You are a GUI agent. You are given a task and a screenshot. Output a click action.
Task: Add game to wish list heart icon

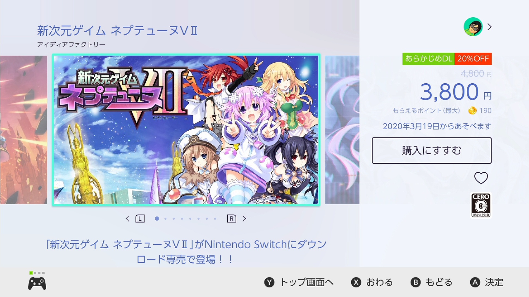tap(481, 178)
